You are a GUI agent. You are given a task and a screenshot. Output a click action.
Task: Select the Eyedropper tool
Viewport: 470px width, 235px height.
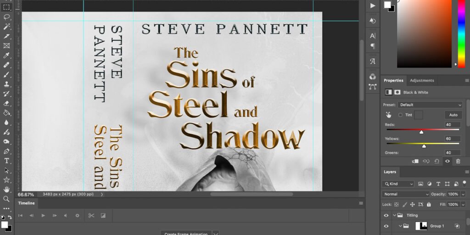(x=6, y=55)
